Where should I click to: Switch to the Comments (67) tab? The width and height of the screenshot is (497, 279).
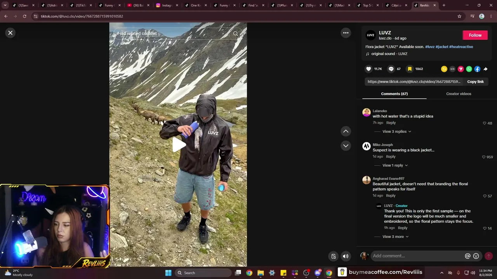pyautogui.click(x=394, y=94)
